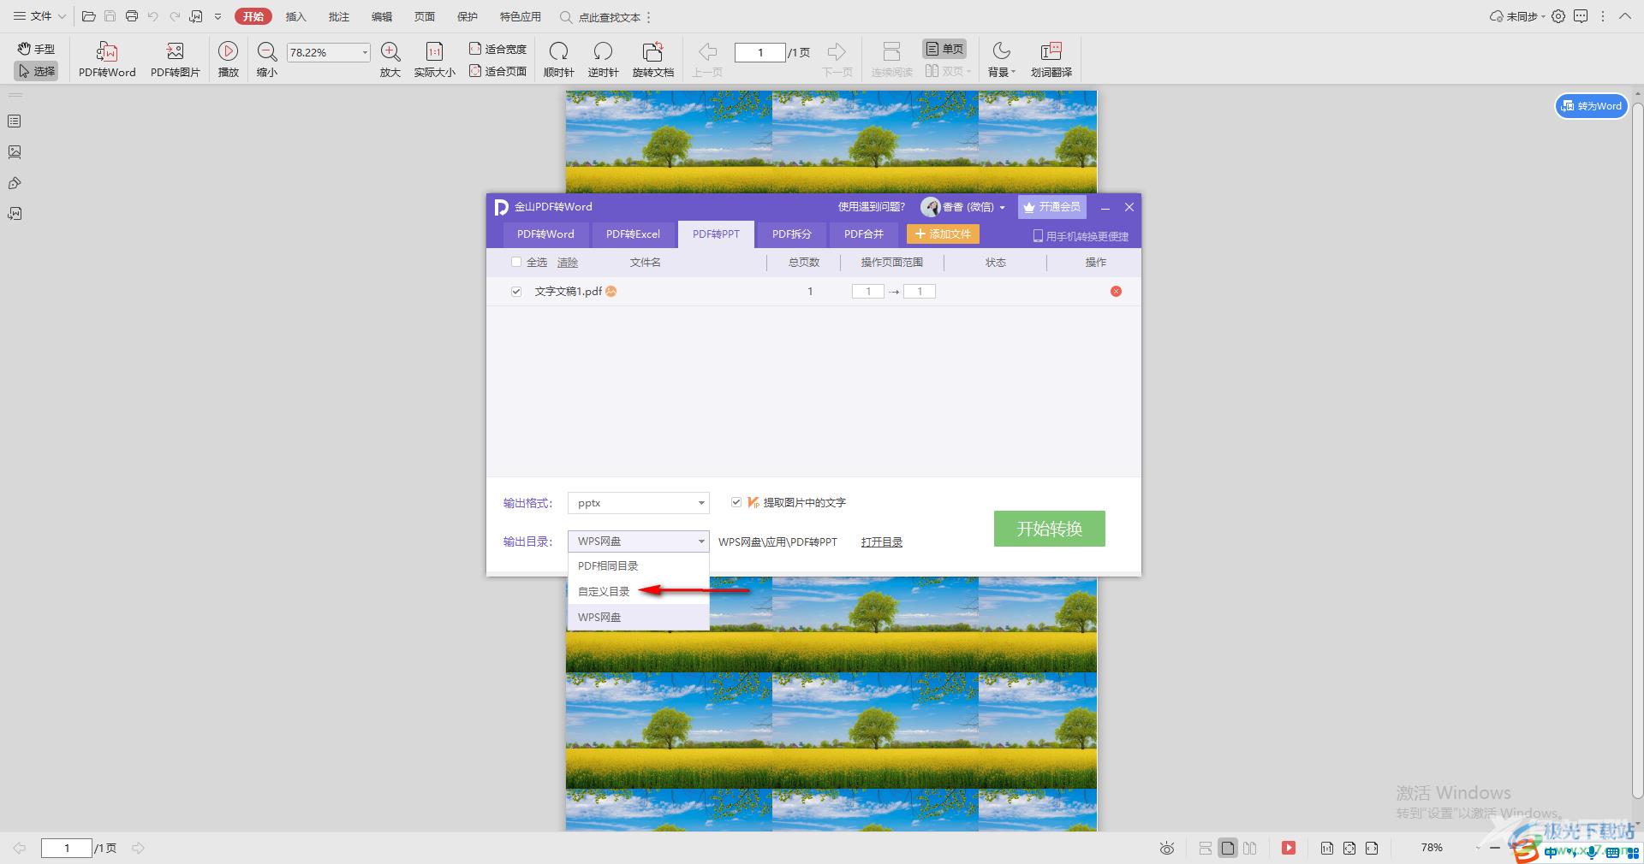
Task: Start 播放 slideshow playback
Action: [228, 59]
